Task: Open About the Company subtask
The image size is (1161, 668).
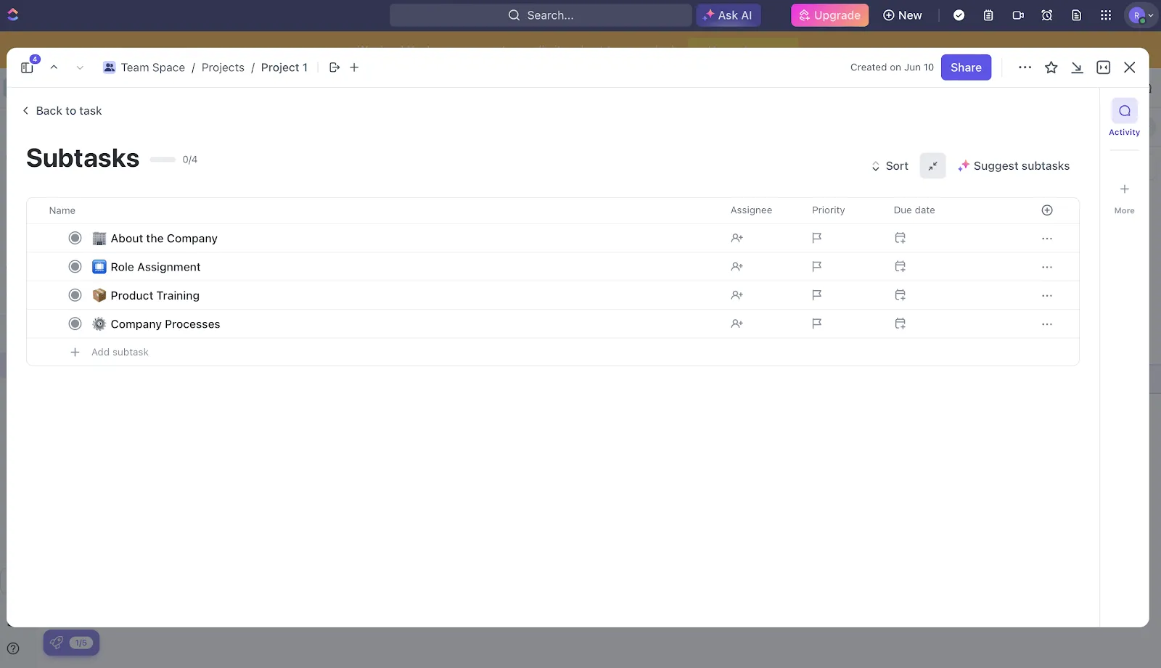Action: tap(164, 239)
